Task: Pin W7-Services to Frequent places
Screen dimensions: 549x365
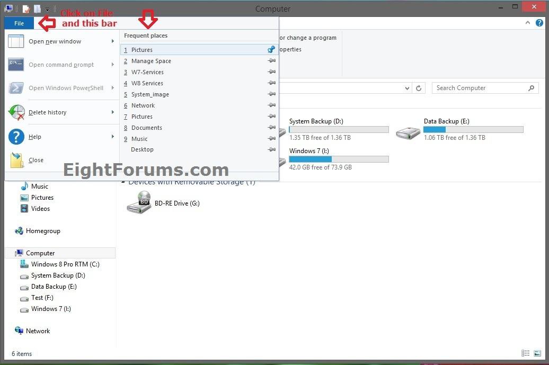Action: [271, 72]
